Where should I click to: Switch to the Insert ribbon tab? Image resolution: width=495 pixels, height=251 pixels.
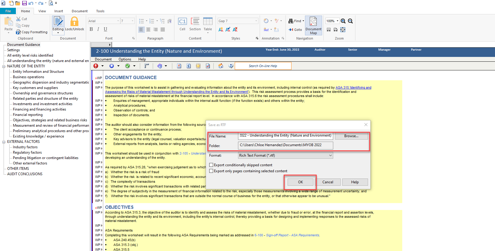pyautogui.click(x=59, y=11)
